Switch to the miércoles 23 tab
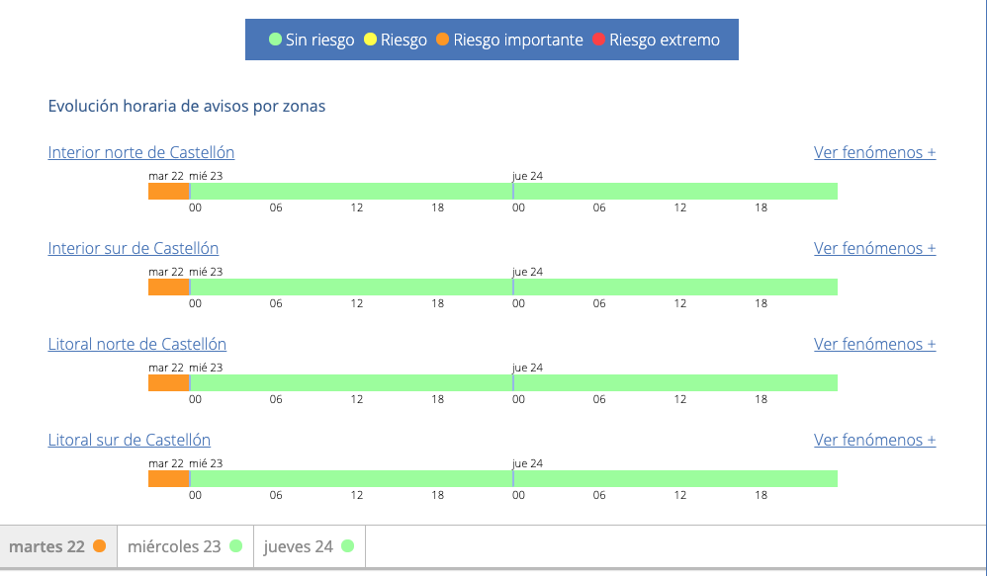987x576 pixels. pos(174,546)
